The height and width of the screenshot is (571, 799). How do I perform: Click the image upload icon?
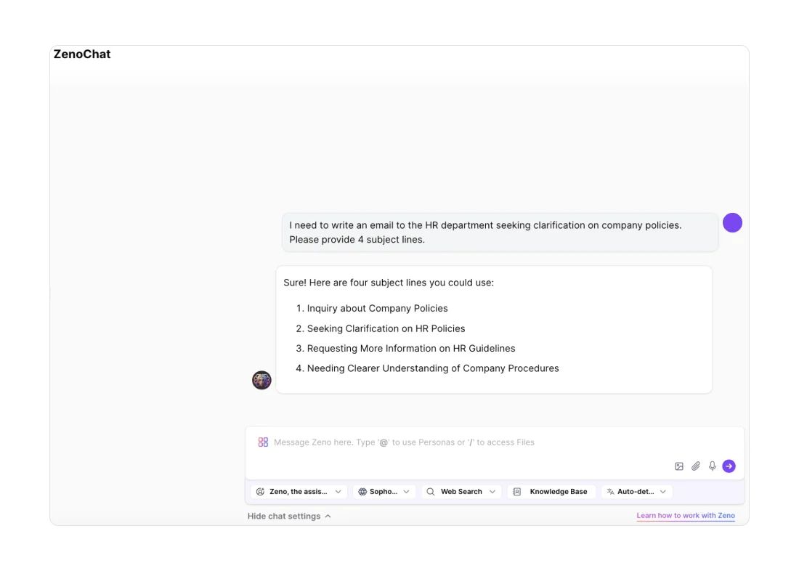point(679,466)
